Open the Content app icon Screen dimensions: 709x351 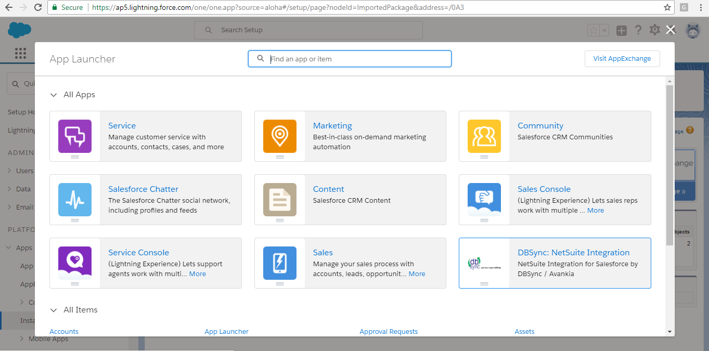[x=279, y=200]
